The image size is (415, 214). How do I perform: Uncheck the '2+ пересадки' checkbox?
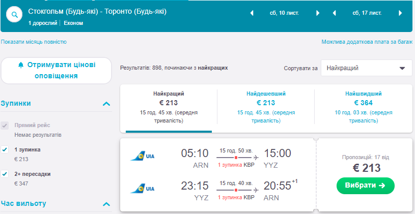(x=5, y=174)
